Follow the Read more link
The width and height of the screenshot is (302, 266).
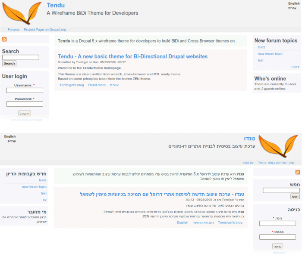click(x=97, y=85)
